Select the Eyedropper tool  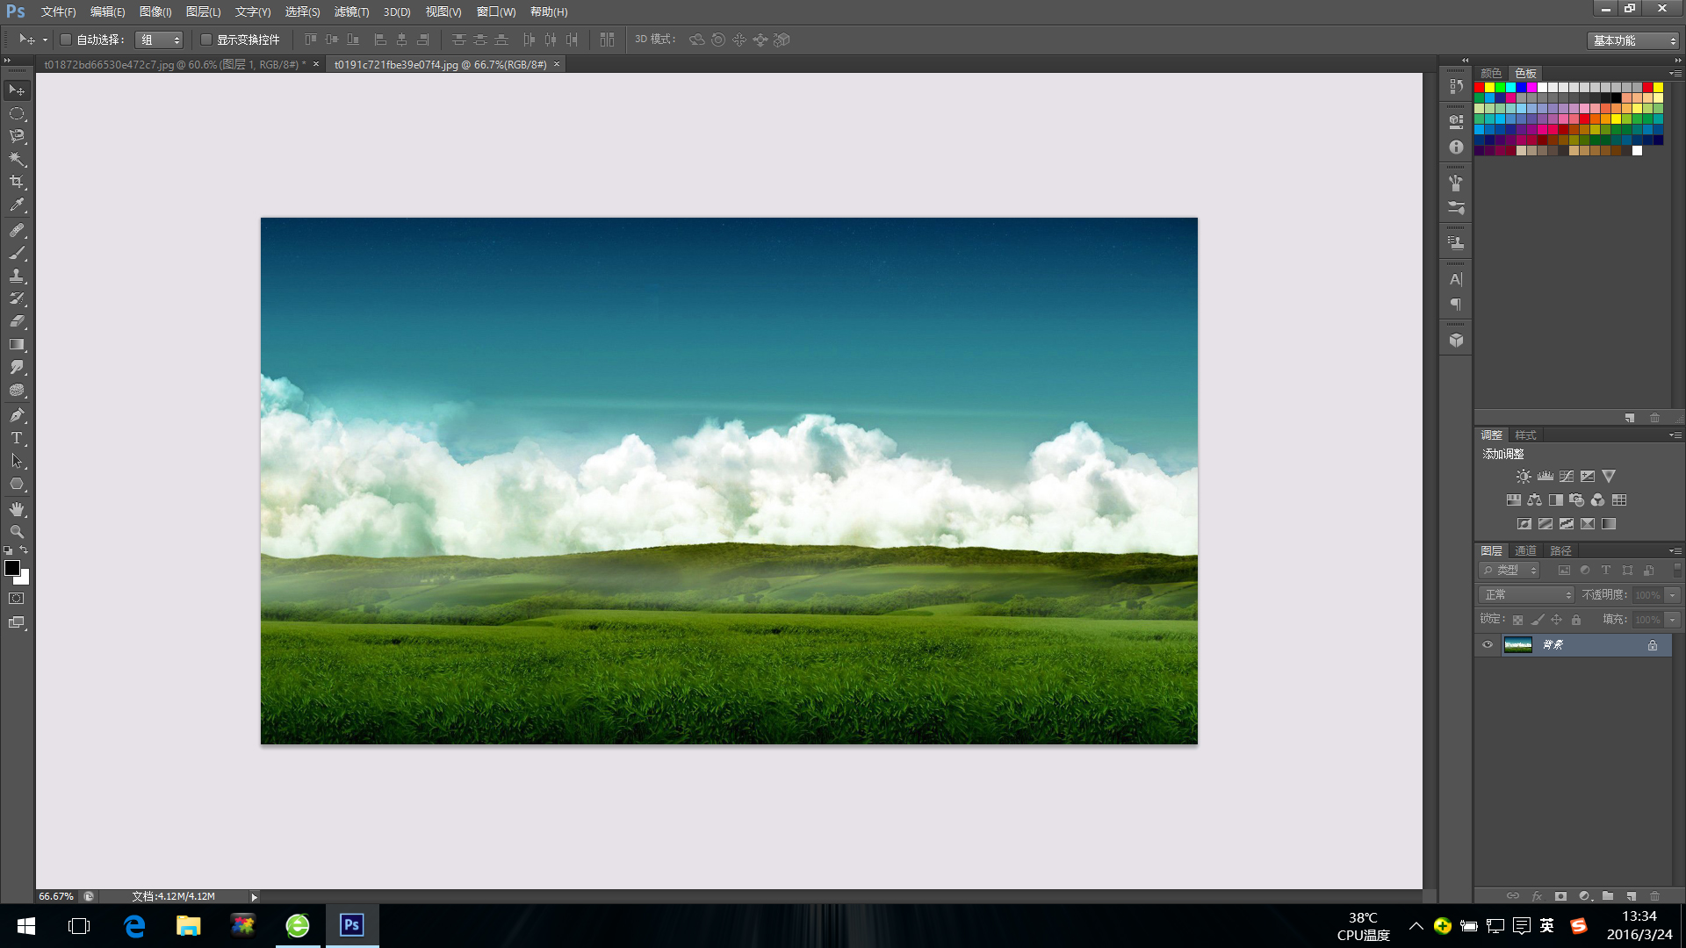17,205
